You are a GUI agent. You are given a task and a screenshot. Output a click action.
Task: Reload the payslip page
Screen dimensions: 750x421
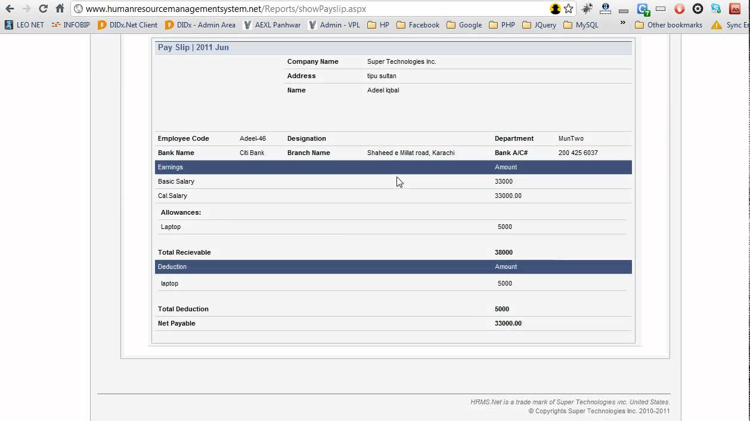[x=43, y=9]
